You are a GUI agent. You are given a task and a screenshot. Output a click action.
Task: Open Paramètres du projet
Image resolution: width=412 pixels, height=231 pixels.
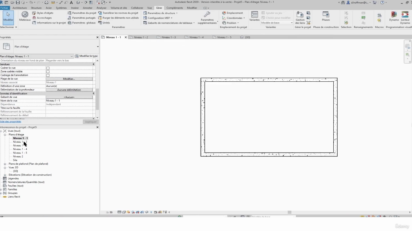(x=82, y=13)
